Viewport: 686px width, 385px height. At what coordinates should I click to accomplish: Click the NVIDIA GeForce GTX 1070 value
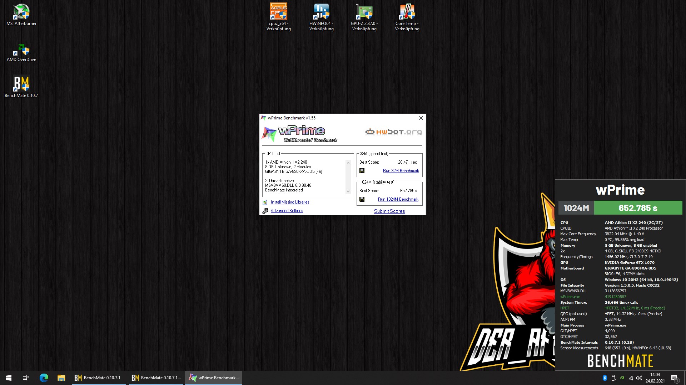point(630,262)
